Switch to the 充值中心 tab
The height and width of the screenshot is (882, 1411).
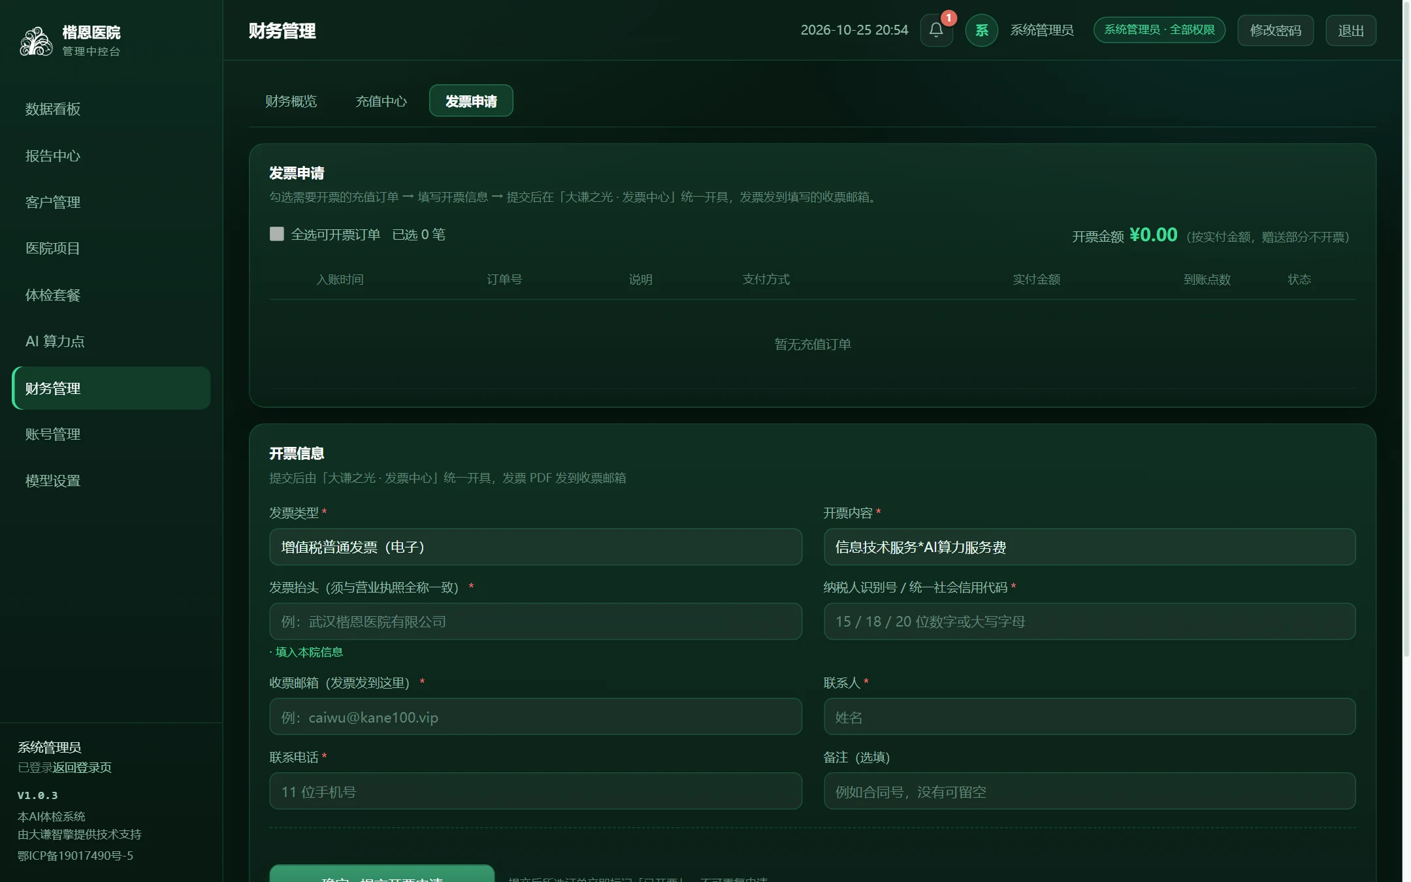tap(381, 101)
